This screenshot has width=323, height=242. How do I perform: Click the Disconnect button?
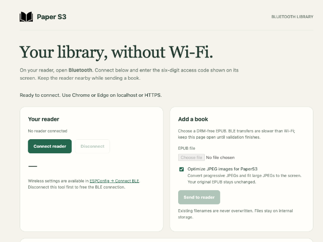click(x=92, y=146)
